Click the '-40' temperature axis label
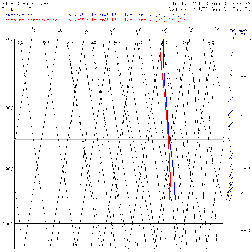This screenshot has height=252, width=252. coord(112,31)
